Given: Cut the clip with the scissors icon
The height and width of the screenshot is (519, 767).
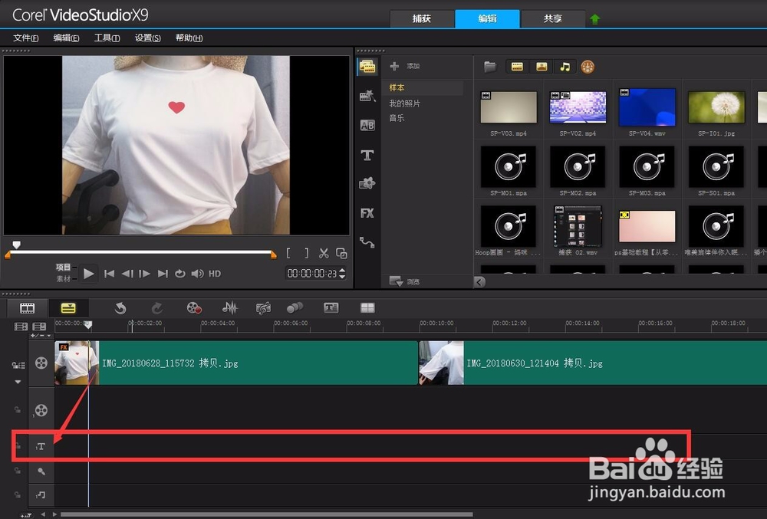Looking at the screenshot, I should pyautogui.click(x=324, y=253).
